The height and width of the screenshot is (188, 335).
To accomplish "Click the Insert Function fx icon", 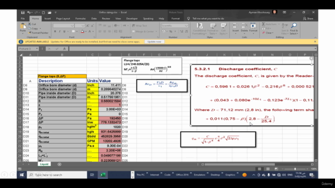I will (64, 49).
